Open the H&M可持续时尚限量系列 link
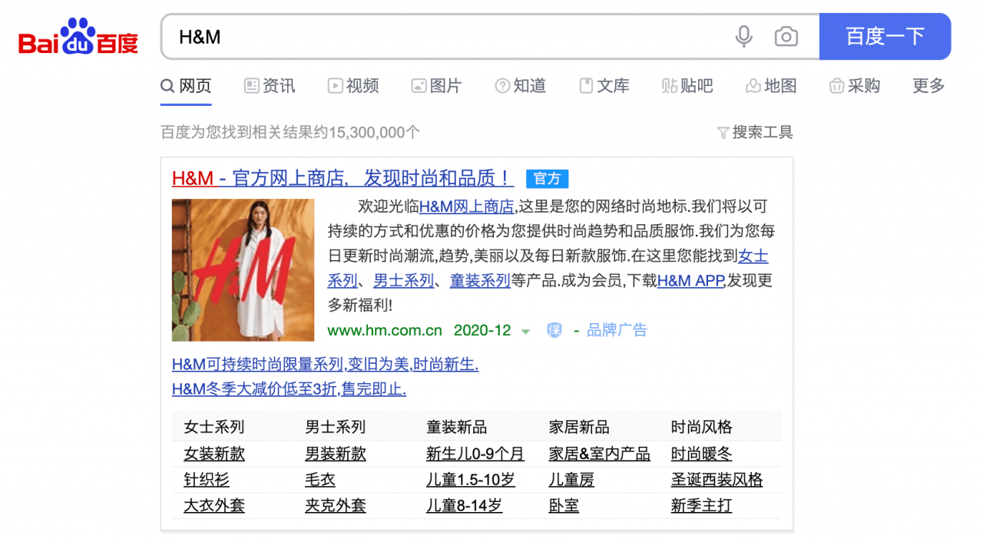Viewport: 983px width, 545px height. click(x=326, y=364)
